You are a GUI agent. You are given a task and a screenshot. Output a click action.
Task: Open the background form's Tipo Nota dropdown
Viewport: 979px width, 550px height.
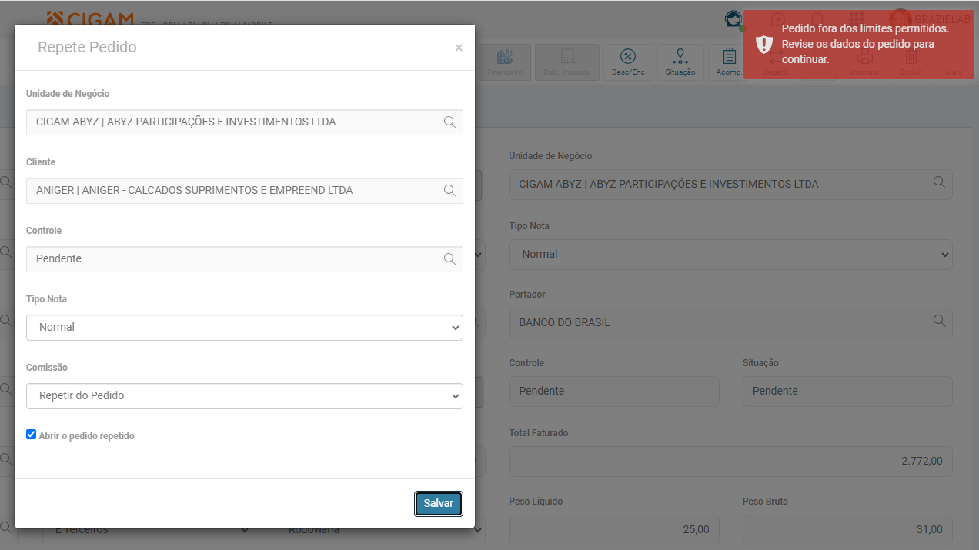(730, 254)
